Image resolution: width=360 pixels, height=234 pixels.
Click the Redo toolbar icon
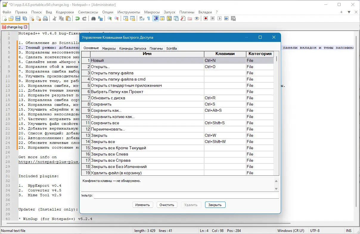84,18
